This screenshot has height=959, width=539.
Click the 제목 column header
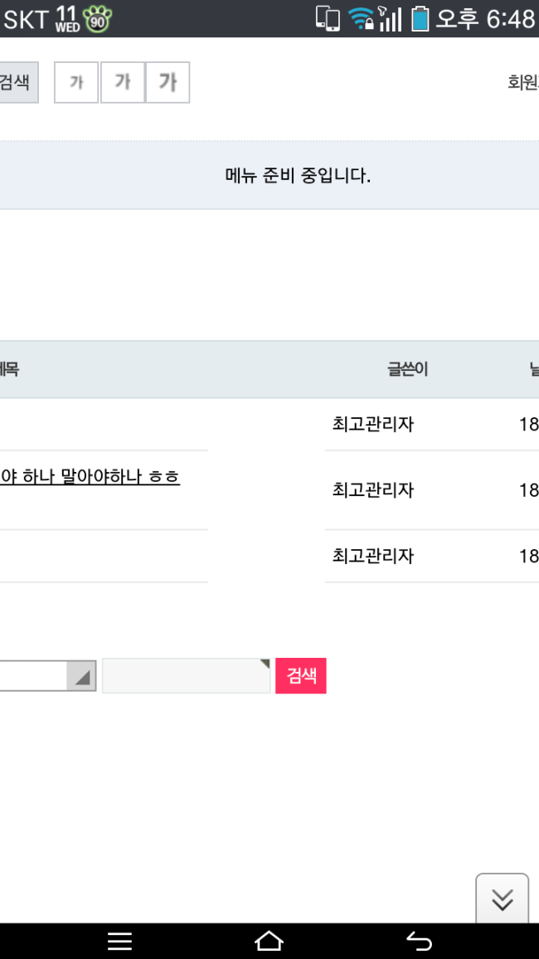point(8,370)
